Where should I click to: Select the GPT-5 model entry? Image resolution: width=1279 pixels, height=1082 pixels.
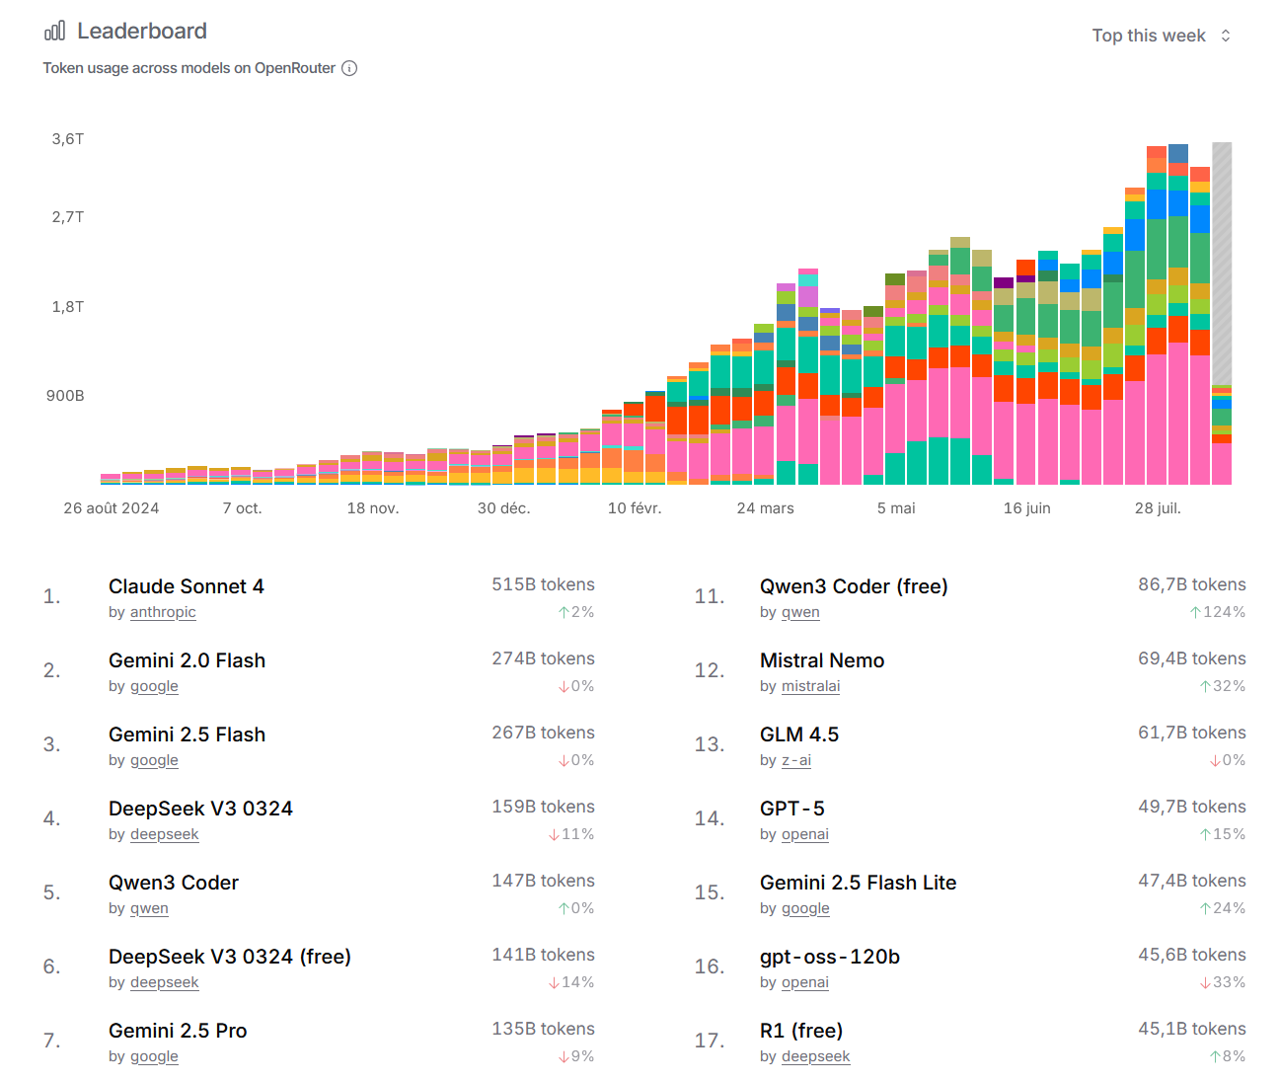[x=791, y=809]
